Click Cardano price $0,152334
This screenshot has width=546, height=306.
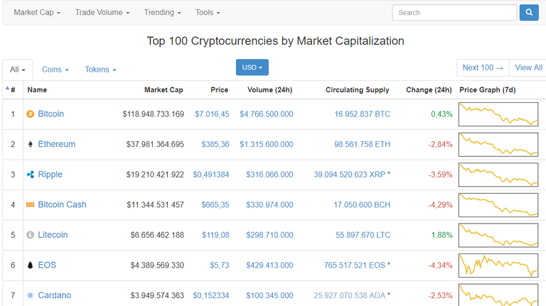tap(211, 295)
